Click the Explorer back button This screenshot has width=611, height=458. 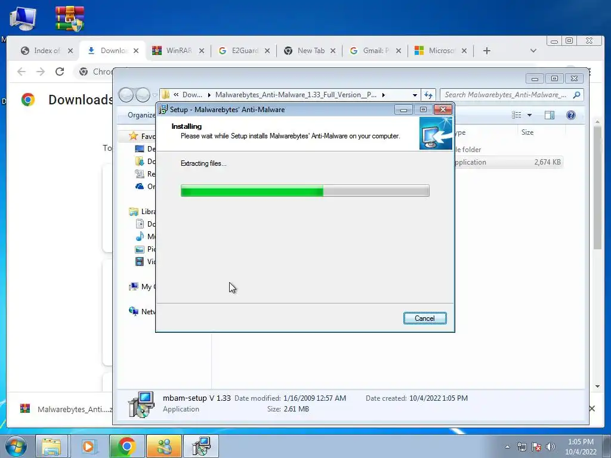click(x=126, y=95)
